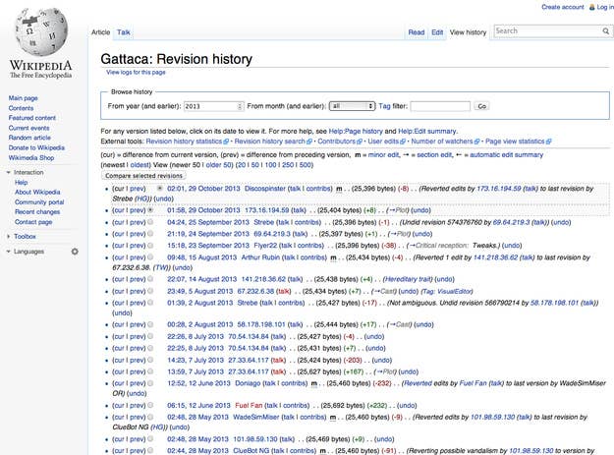Open Doniago user page link

(248, 383)
